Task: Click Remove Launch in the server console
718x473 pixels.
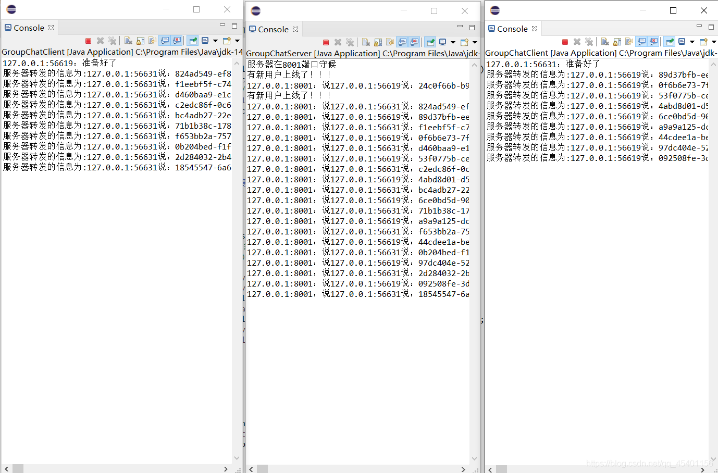Action: [338, 42]
